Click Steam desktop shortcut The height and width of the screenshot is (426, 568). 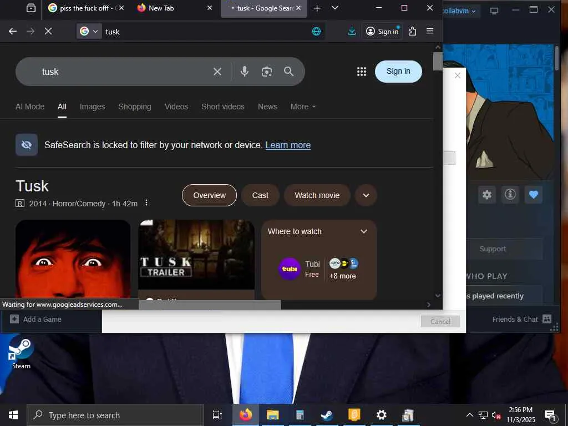pyautogui.click(x=21, y=353)
